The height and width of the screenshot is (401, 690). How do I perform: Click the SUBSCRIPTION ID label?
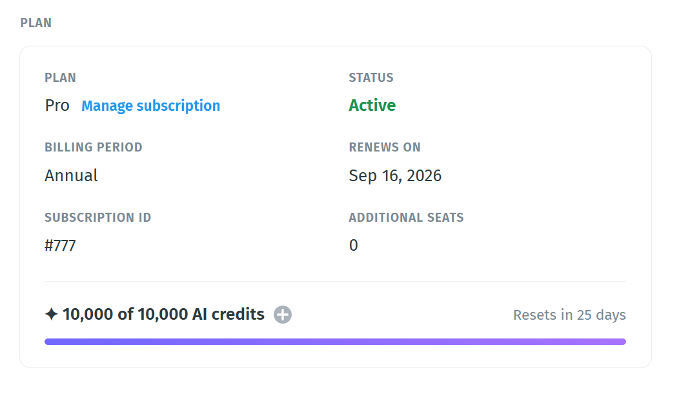(x=97, y=218)
